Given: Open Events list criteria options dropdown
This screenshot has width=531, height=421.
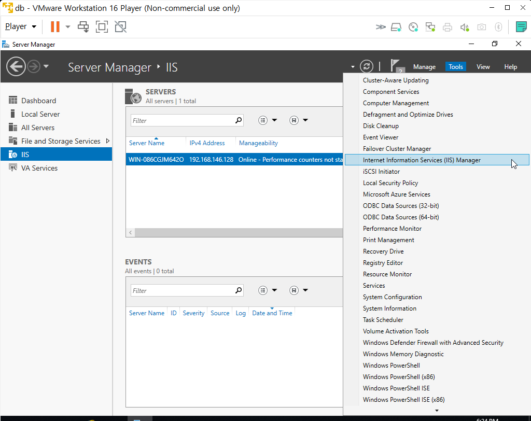Looking at the screenshot, I should point(268,290).
